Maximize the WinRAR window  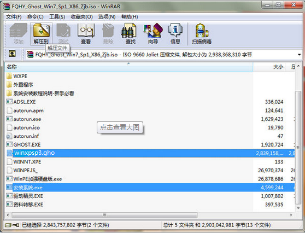point(279,5)
